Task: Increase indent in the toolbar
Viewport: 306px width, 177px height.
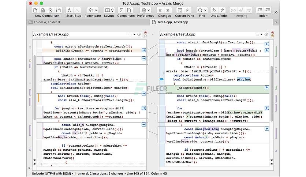Action: click(268, 10)
